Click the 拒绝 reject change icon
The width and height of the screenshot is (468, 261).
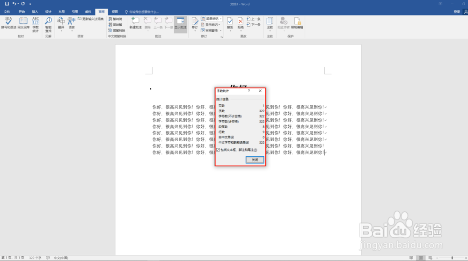click(241, 21)
